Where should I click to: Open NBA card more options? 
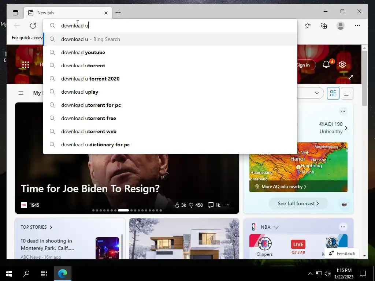(x=343, y=227)
